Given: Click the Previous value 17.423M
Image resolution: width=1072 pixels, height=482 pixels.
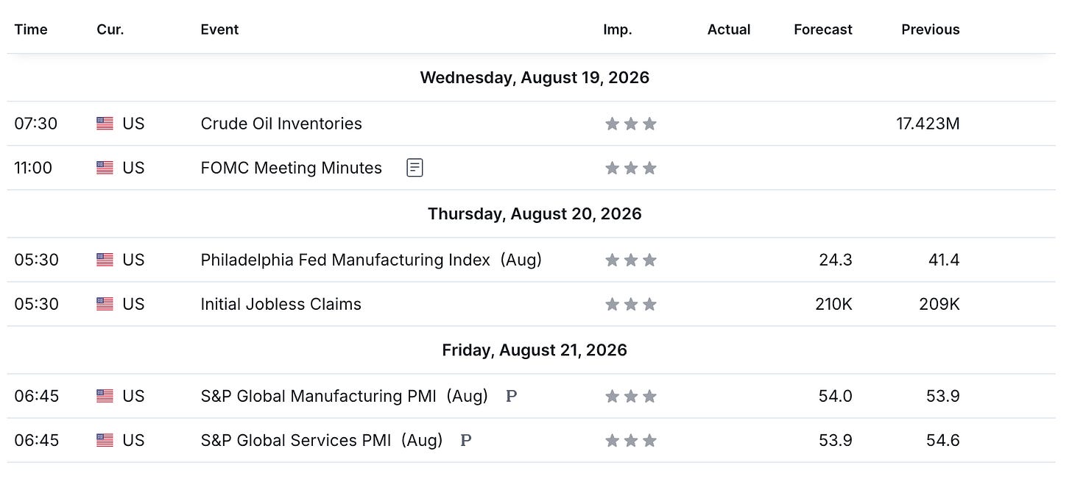Looking at the screenshot, I should tap(928, 124).
